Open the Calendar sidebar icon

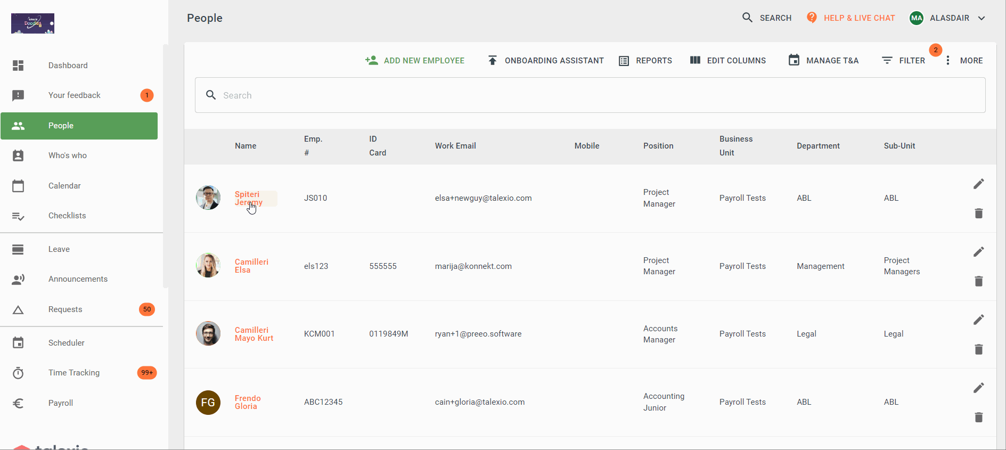pyautogui.click(x=18, y=186)
